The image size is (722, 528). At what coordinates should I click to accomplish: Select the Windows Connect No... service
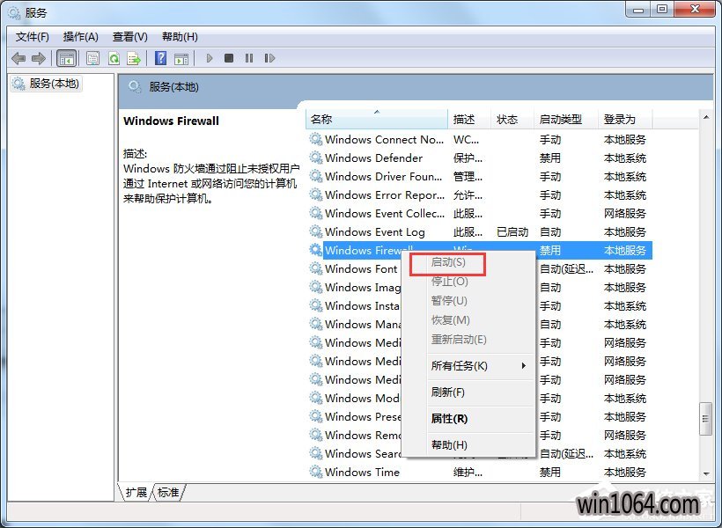(479, 139)
